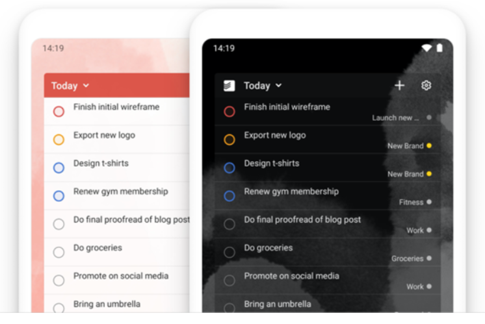Open Finish initial wireframe task, light widget
This screenshot has height=324, width=485.
(x=116, y=107)
